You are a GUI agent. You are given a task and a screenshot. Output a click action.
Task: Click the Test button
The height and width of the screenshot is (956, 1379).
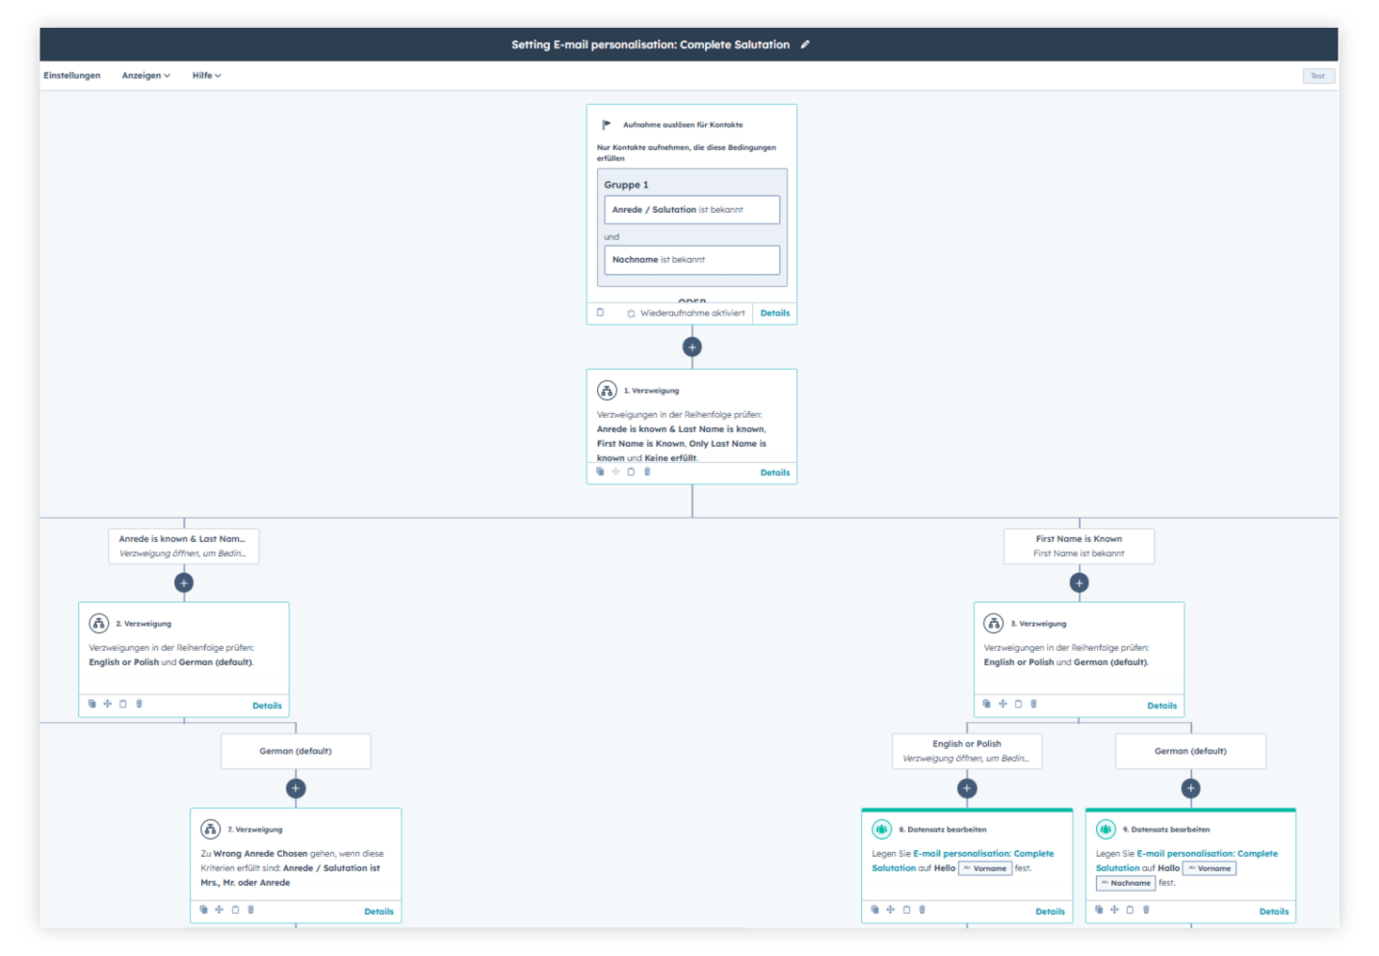[x=1318, y=76]
